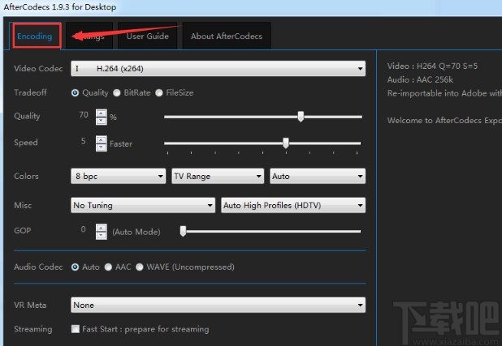
Task: Open the Video Codec dropdown
Action: [218, 69]
